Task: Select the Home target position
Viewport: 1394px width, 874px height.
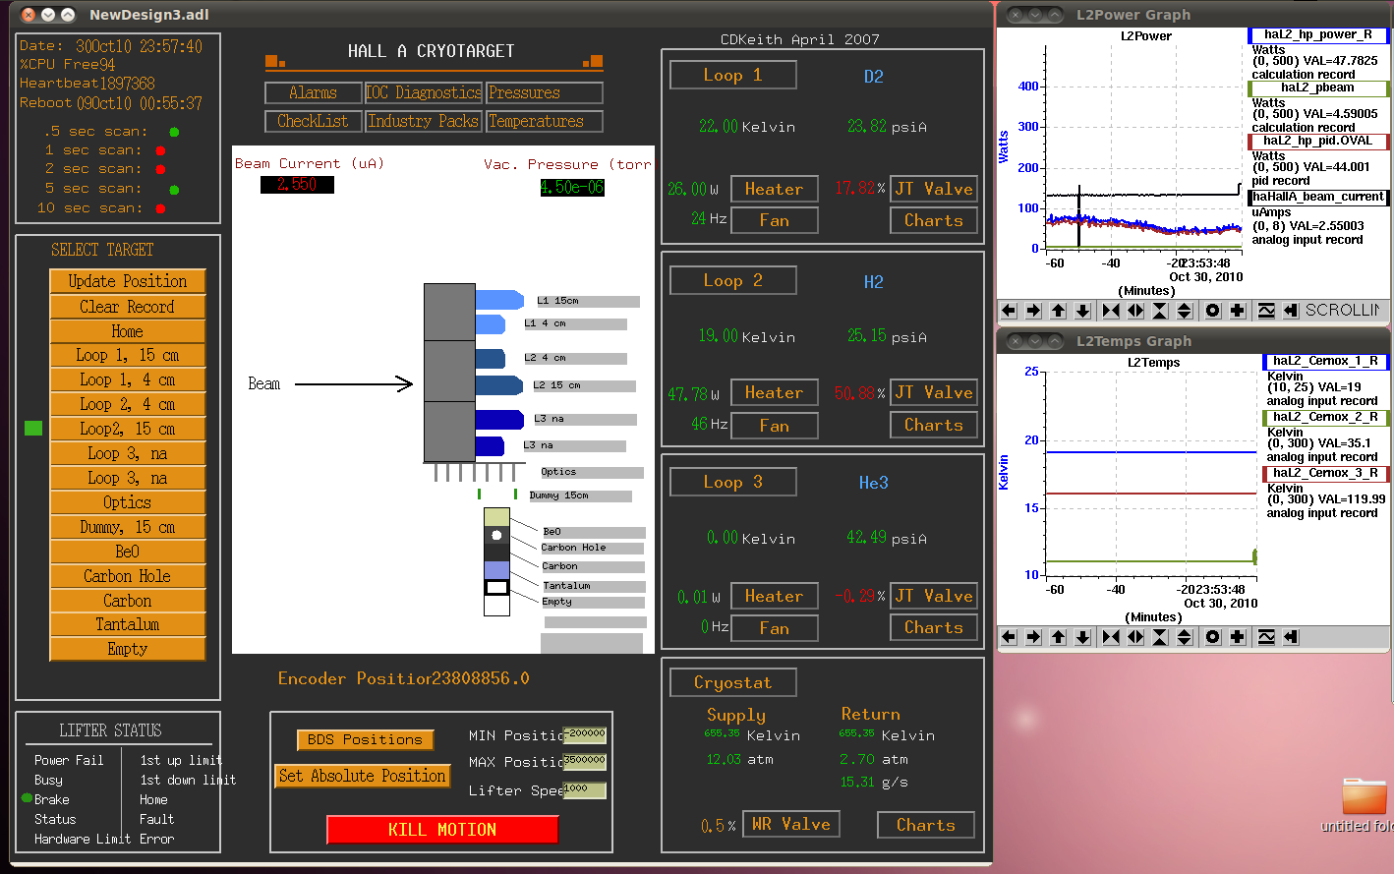Action: [128, 331]
